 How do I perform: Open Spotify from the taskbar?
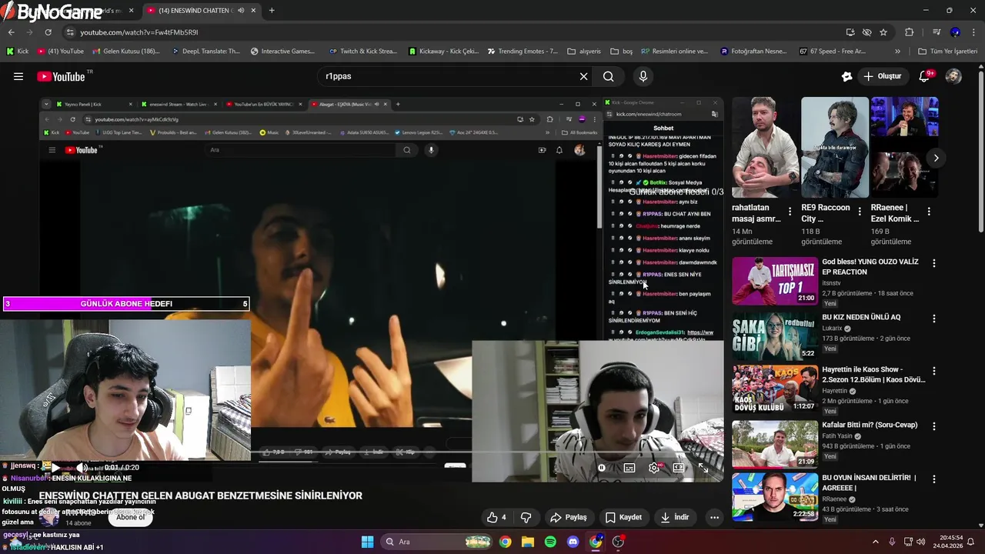click(550, 542)
